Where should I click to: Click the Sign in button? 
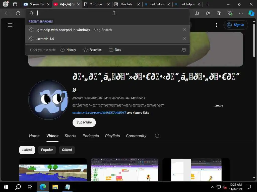[x=236, y=25]
